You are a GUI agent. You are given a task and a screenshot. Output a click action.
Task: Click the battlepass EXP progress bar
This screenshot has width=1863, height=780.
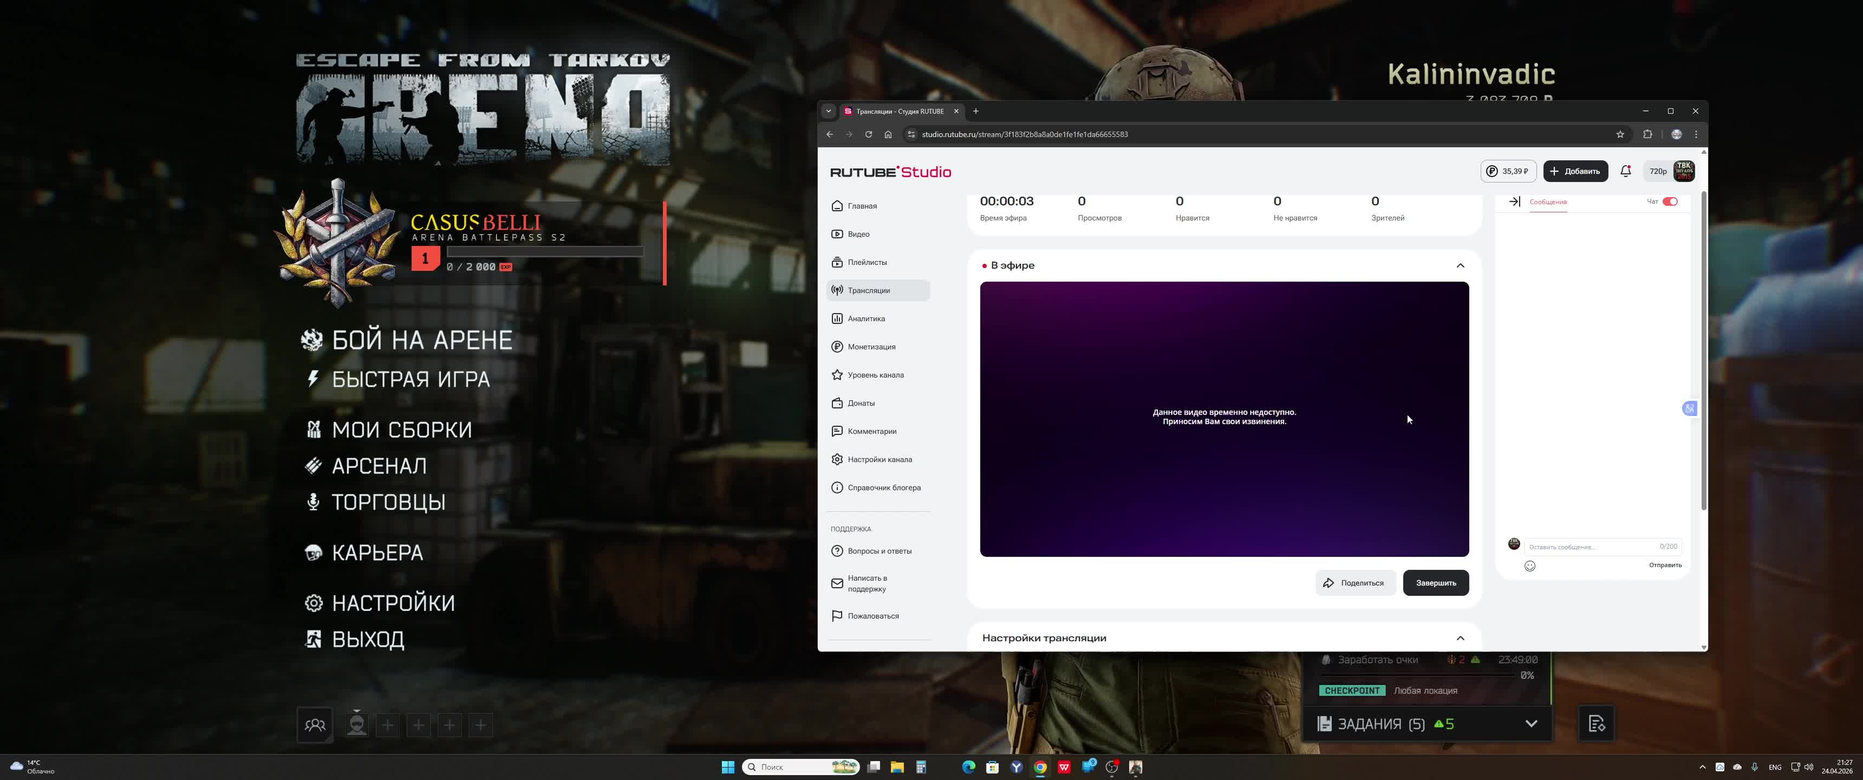coord(545,252)
